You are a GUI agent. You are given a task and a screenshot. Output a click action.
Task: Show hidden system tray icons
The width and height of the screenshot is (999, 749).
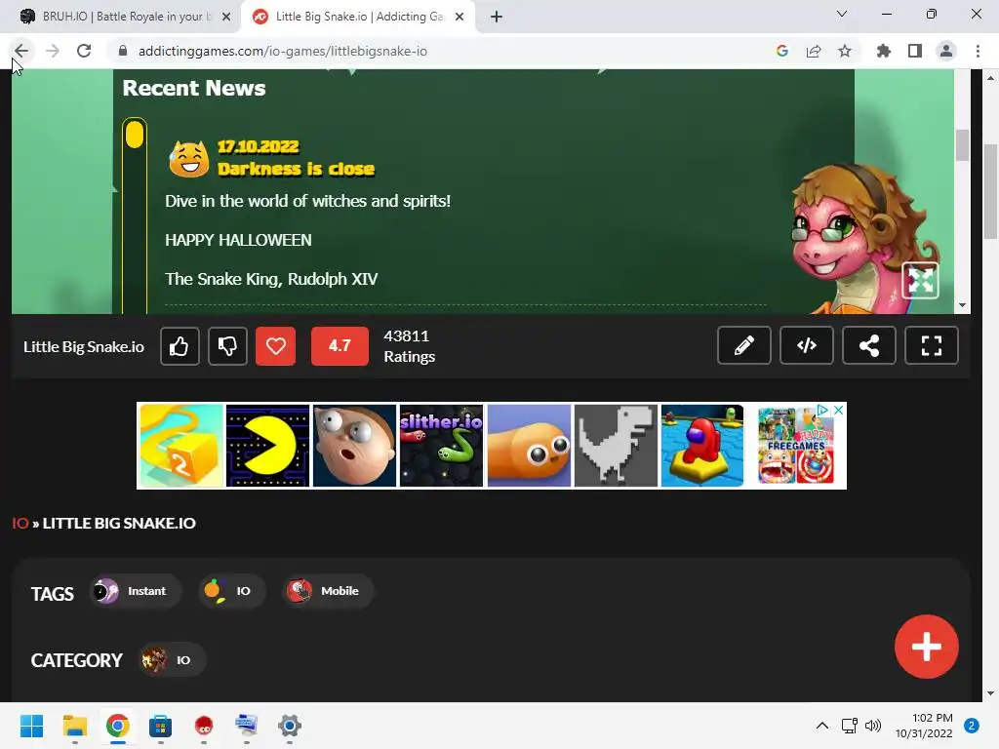(x=822, y=726)
